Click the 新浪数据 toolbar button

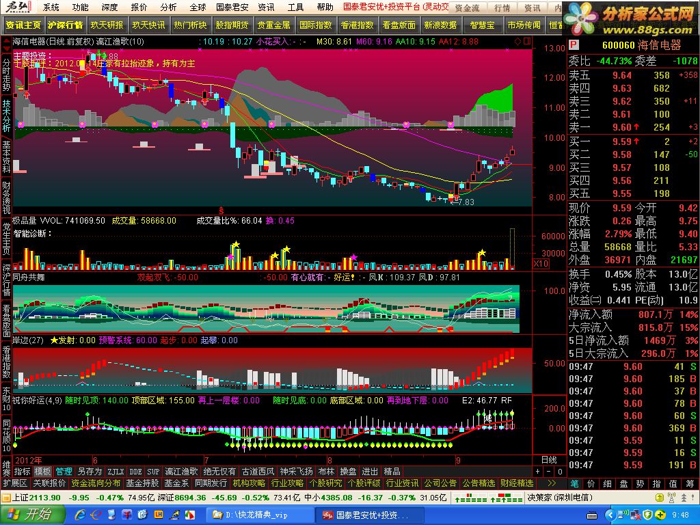click(441, 25)
